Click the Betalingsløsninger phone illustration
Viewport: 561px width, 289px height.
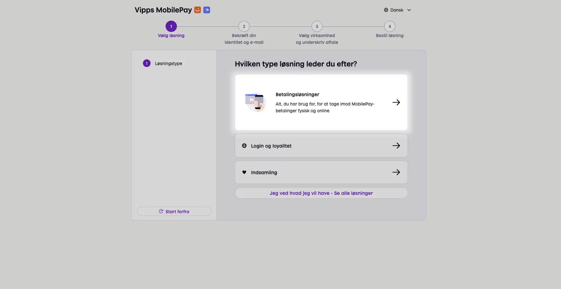(x=256, y=102)
